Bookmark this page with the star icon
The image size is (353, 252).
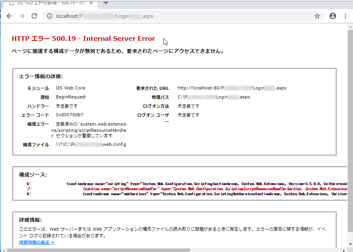(317, 16)
